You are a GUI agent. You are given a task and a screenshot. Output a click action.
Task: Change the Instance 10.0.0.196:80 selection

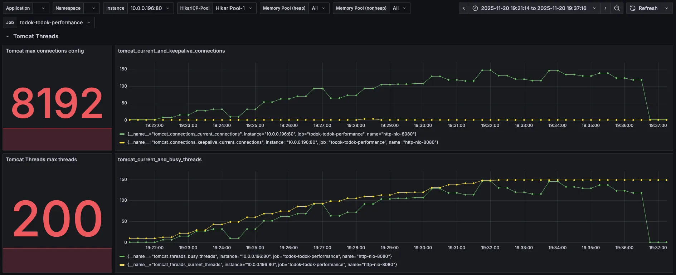(x=150, y=8)
